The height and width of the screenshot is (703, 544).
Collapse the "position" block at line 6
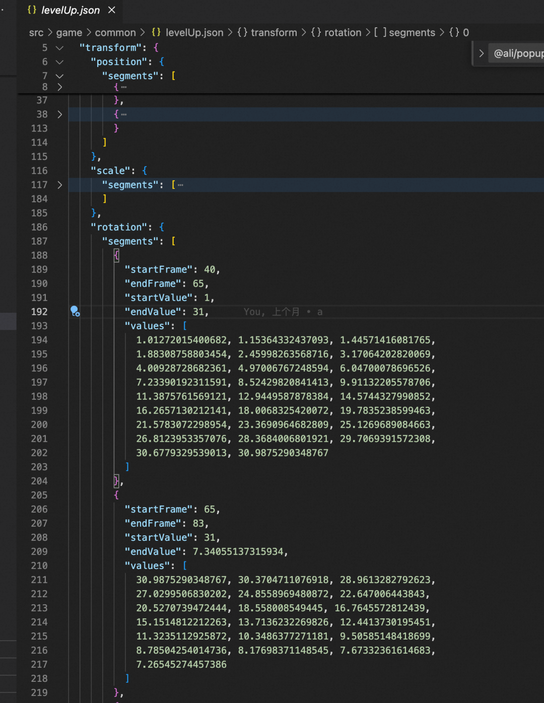[59, 62]
